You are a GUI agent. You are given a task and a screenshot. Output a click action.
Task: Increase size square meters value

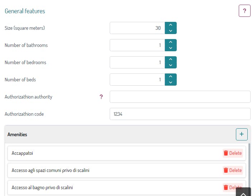pos(171,25)
